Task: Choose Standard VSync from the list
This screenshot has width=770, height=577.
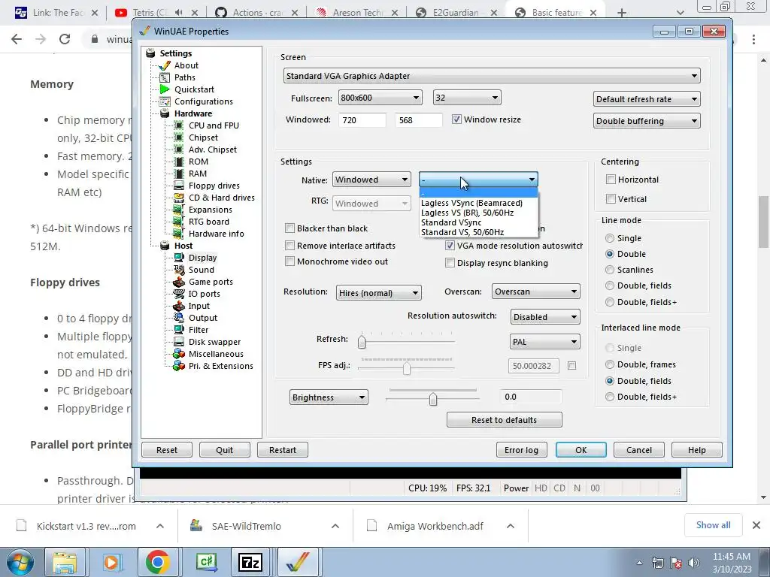Action: point(478,222)
